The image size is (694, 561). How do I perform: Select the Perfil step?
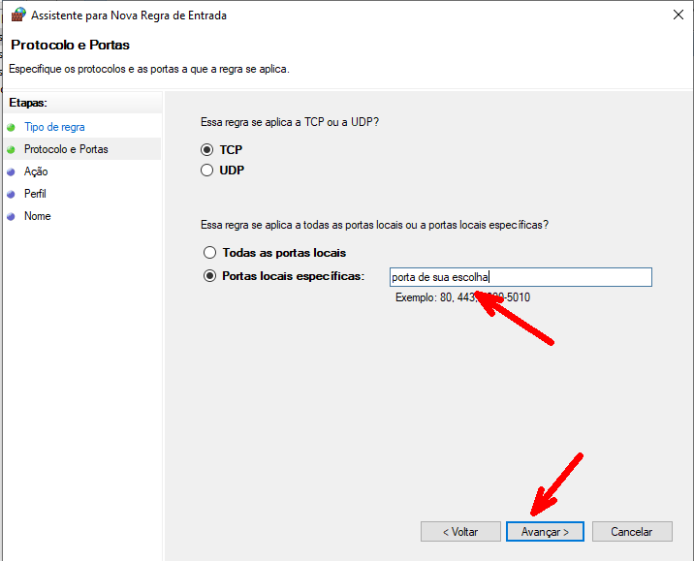[35, 194]
